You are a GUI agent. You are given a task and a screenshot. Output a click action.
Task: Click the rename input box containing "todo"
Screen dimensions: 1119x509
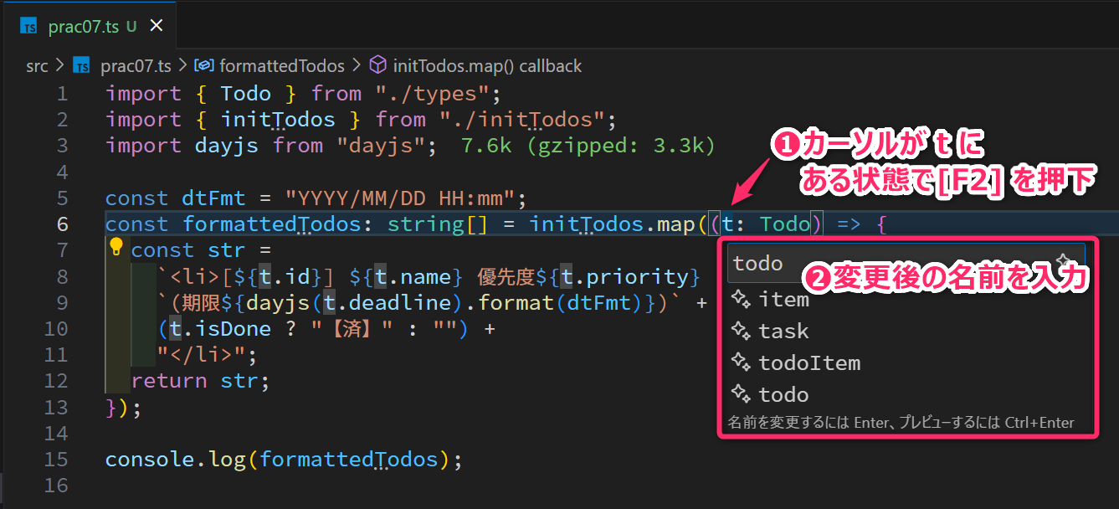(x=879, y=263)
